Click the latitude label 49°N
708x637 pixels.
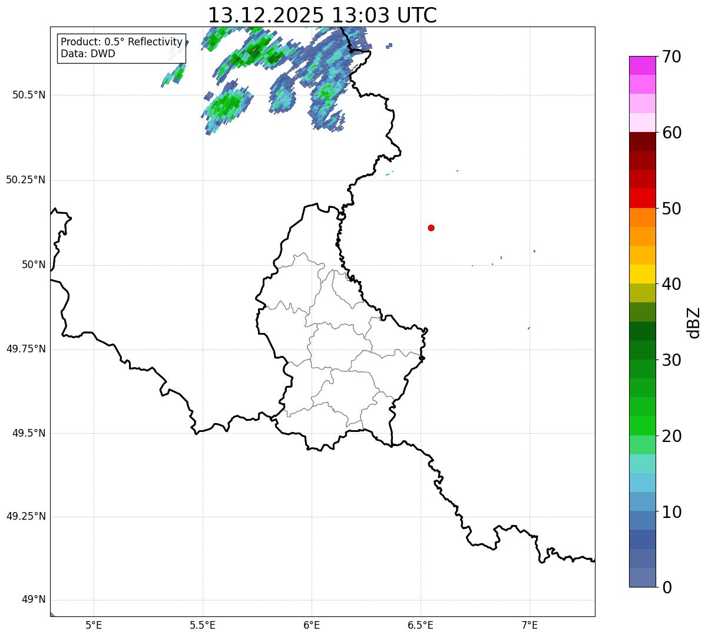point(34,600)
